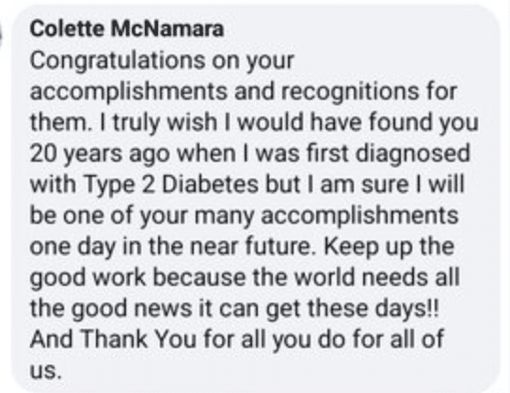Click 'I am sure I will' text
This screenshot has width=510, height=393.
point(386,184)
